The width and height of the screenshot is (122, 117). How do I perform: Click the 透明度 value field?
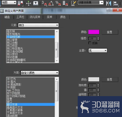(92, 95)
